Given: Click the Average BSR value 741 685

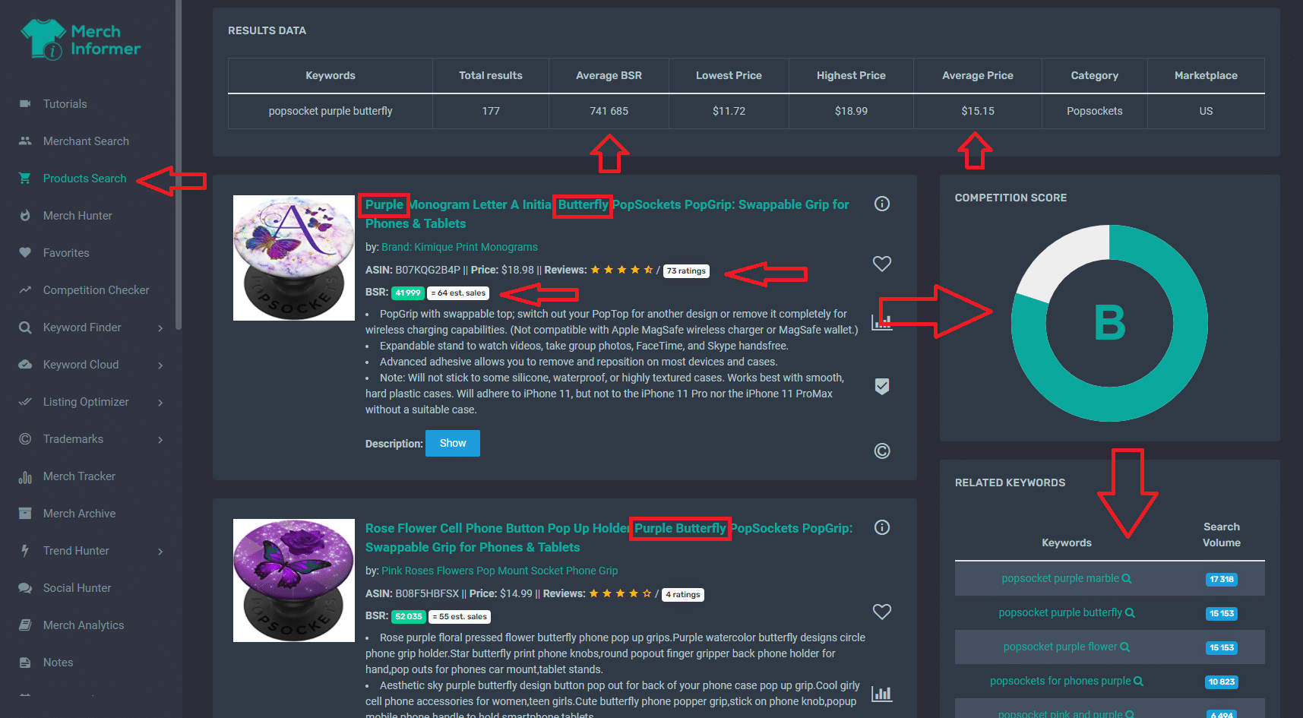Looking at the screenshot, I should (x=609, y=111).
